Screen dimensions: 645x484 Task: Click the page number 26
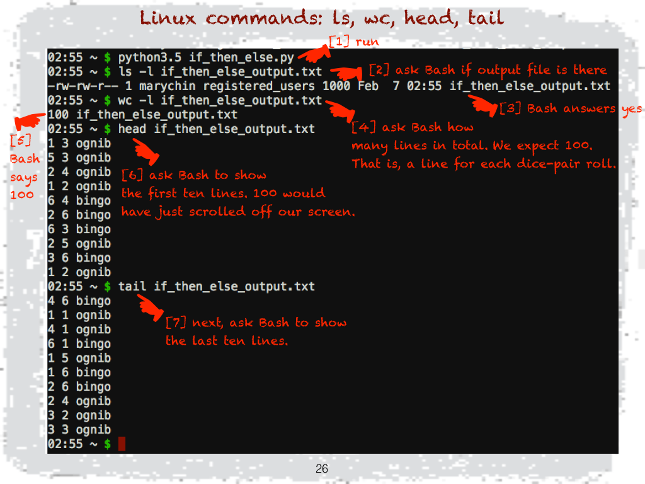322,468
